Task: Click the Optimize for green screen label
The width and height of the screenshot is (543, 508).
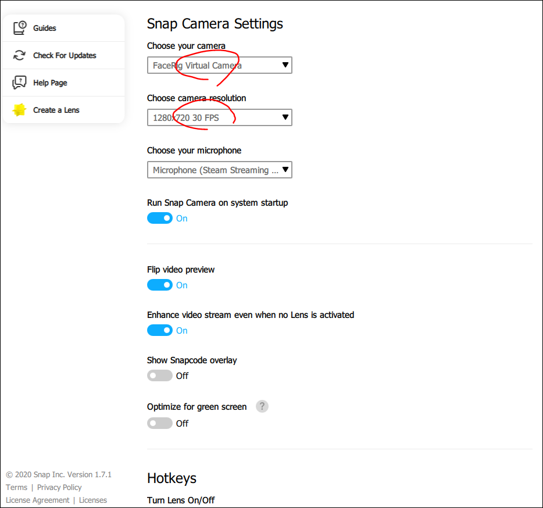Action: point(197,406)
